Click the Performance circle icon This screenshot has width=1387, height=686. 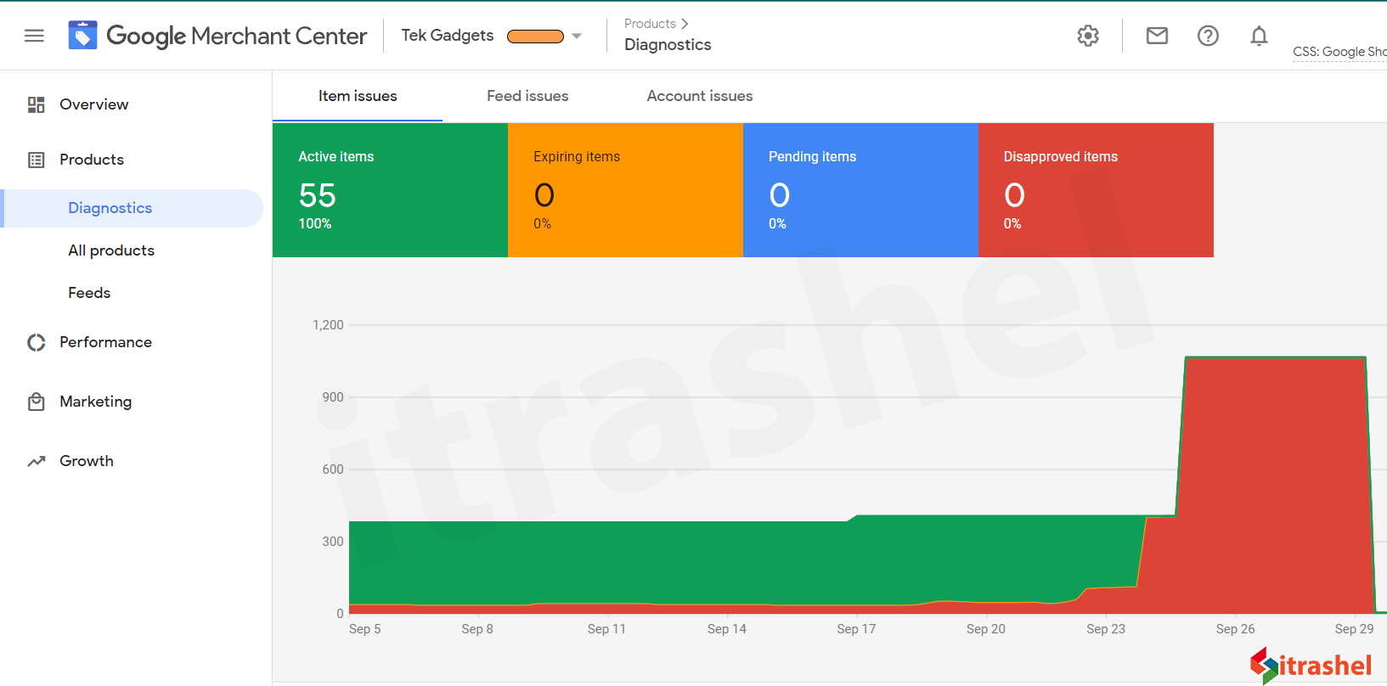pyautogui.click(x=36, y=342)
